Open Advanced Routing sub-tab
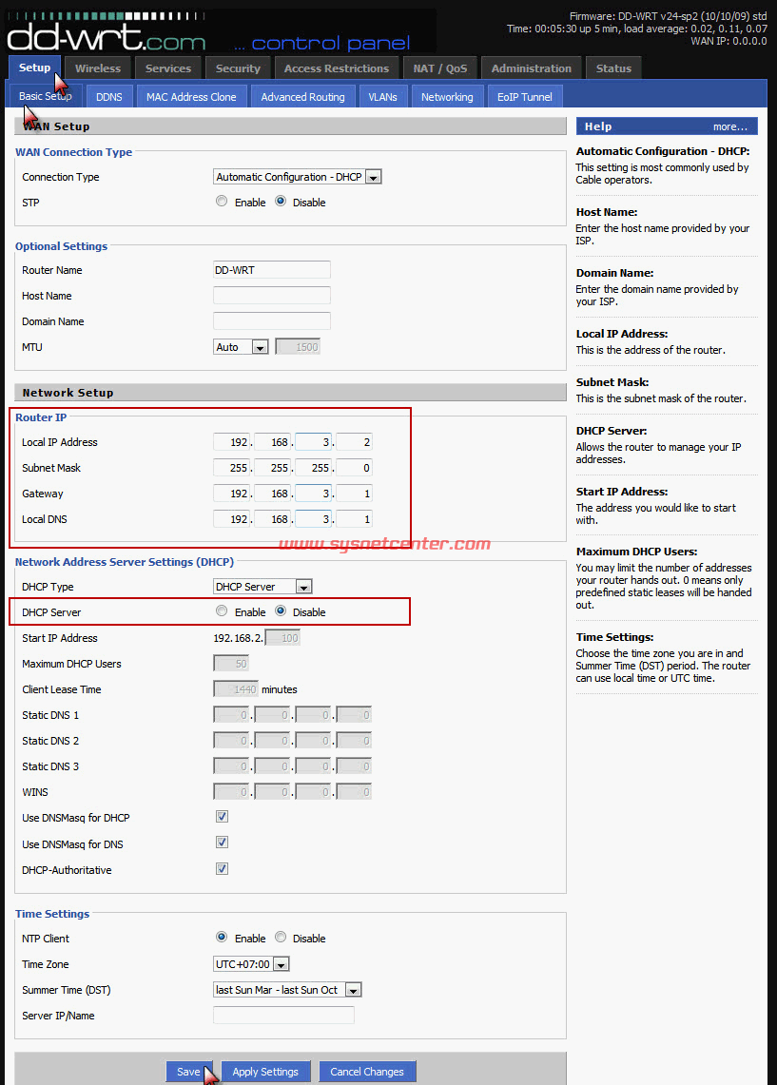 (303, 97)
